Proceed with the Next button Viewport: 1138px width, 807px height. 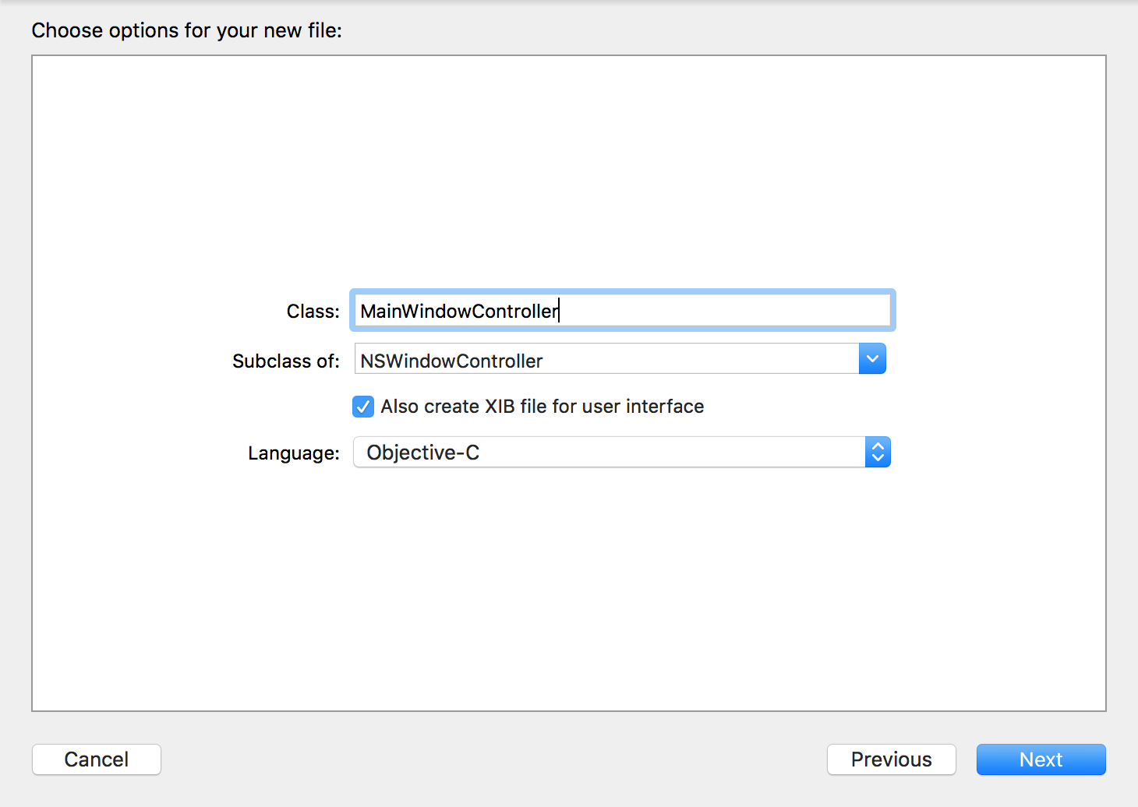pos(1041,759)
